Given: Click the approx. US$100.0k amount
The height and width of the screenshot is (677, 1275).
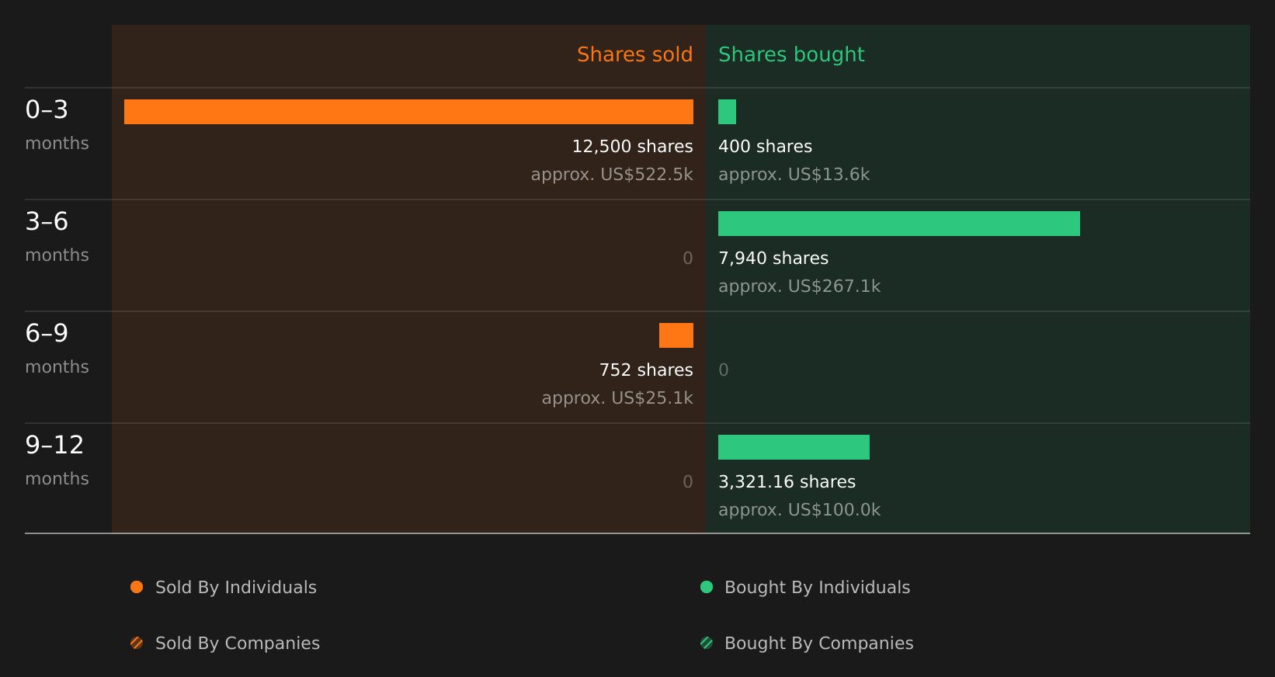Looking at the screenshot, I should pos(799,509).
